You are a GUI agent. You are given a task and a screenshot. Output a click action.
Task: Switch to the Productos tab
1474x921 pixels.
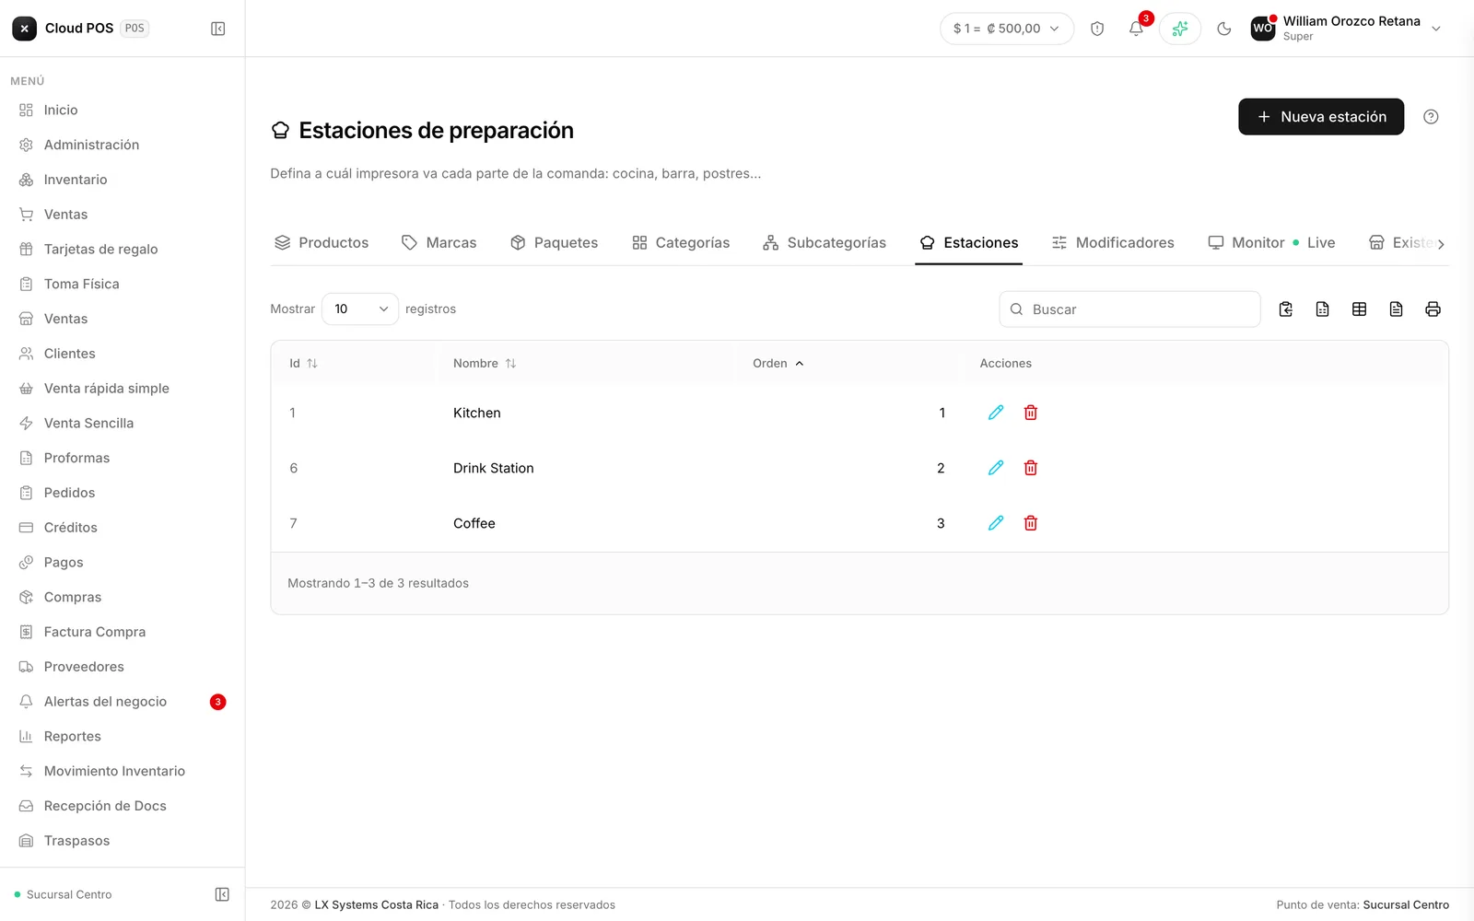click(322, 243)
